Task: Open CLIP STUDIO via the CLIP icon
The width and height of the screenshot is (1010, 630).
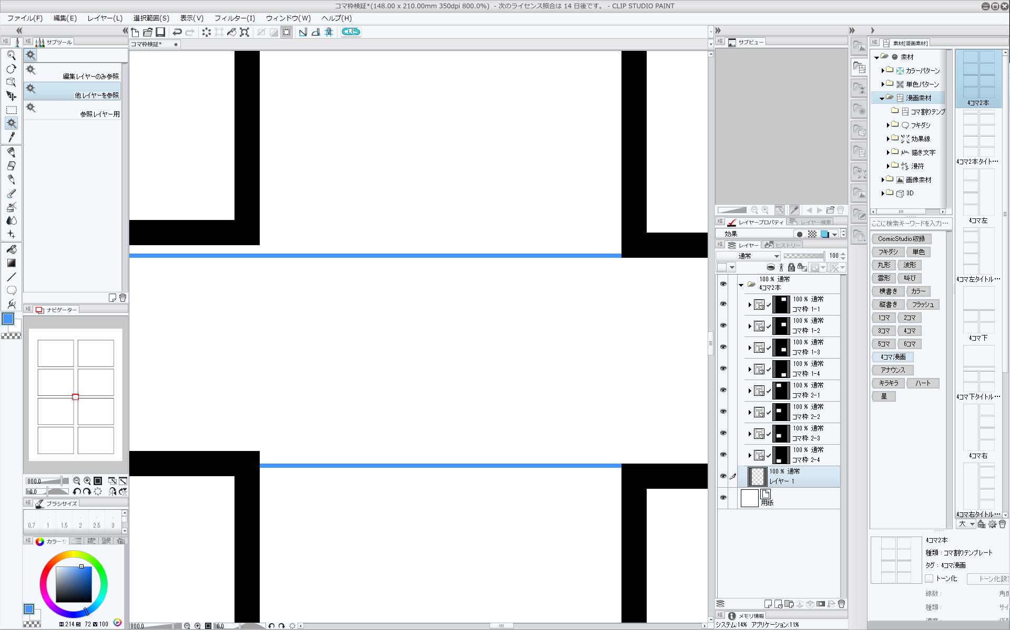Action: click(351, 32)
